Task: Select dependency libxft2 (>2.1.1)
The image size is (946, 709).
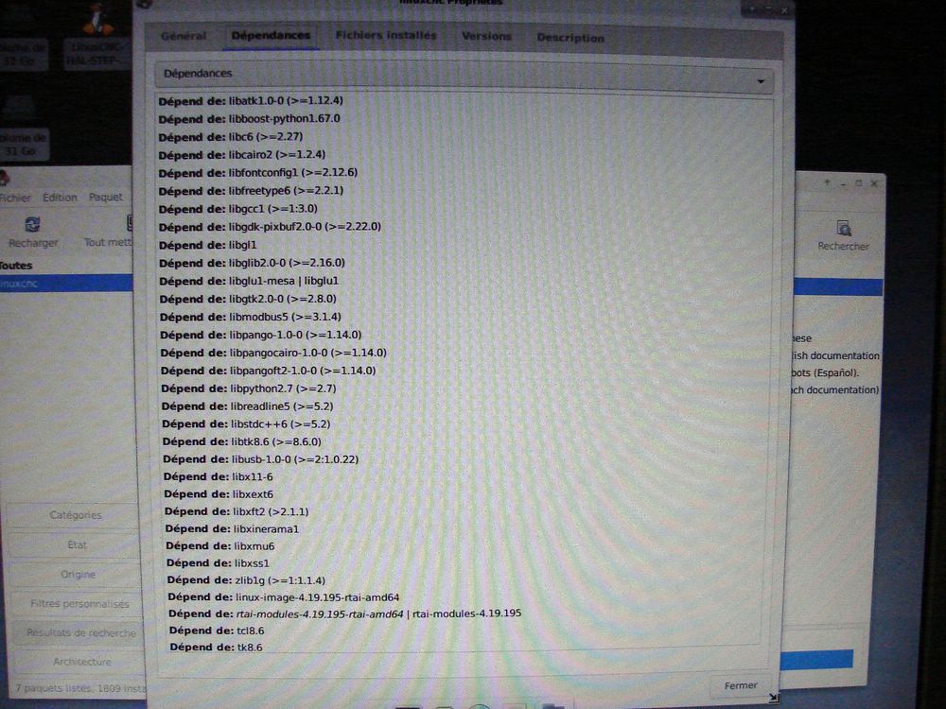Action: (x=236, y=511)
